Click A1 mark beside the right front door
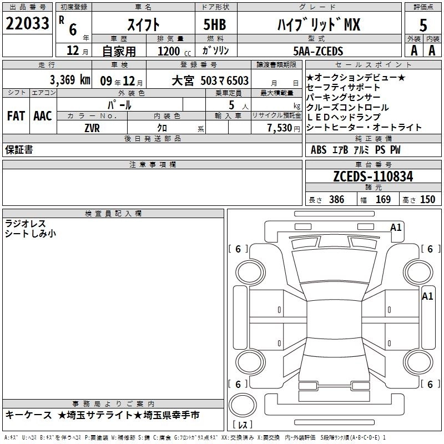Screen dimensions: 444x444 (x=427, y=296)
